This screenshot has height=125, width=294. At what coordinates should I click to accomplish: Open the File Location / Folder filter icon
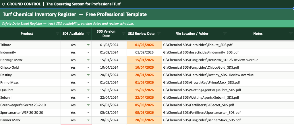coord(225,34)
